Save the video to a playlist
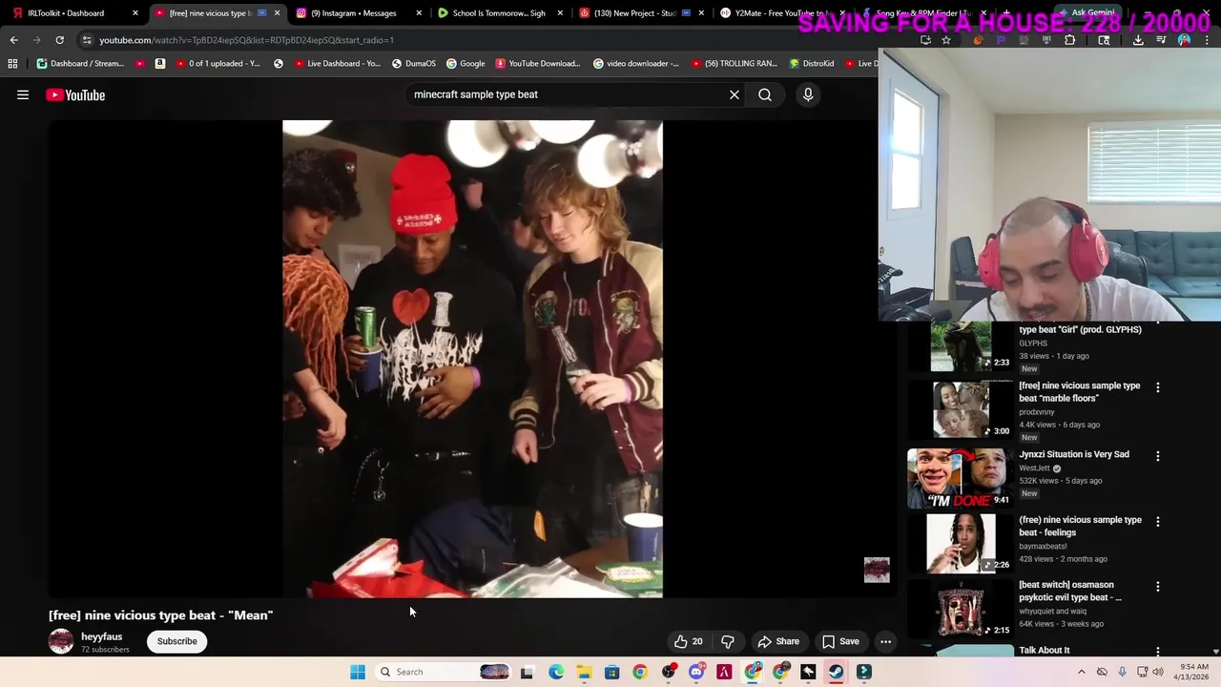 [x=840, y=641]
